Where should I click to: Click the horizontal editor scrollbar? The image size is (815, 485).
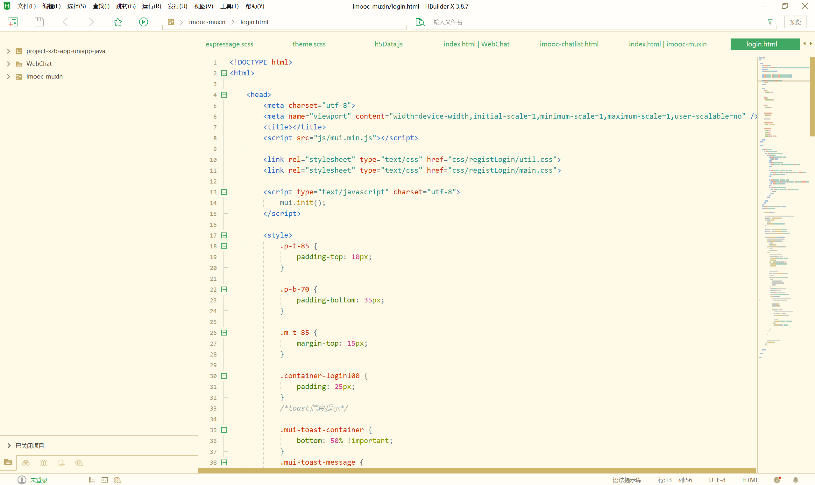(477, 470)
